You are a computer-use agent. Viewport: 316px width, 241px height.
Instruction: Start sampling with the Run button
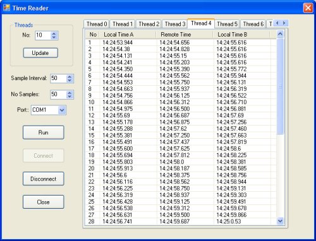43,132
